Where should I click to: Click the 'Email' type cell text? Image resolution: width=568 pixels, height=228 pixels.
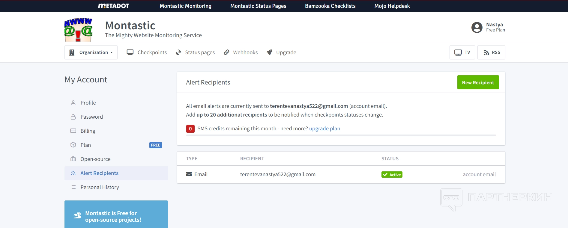(201, 174)
